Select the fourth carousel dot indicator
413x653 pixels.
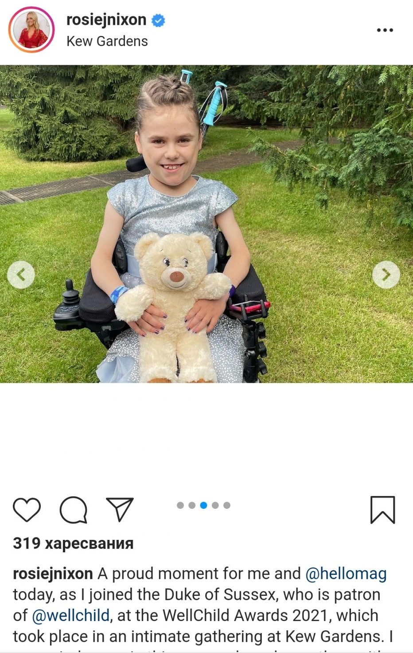(x=215, y=505)
